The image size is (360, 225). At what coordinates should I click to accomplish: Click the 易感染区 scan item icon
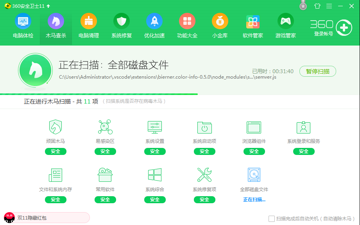pos(105,127)
